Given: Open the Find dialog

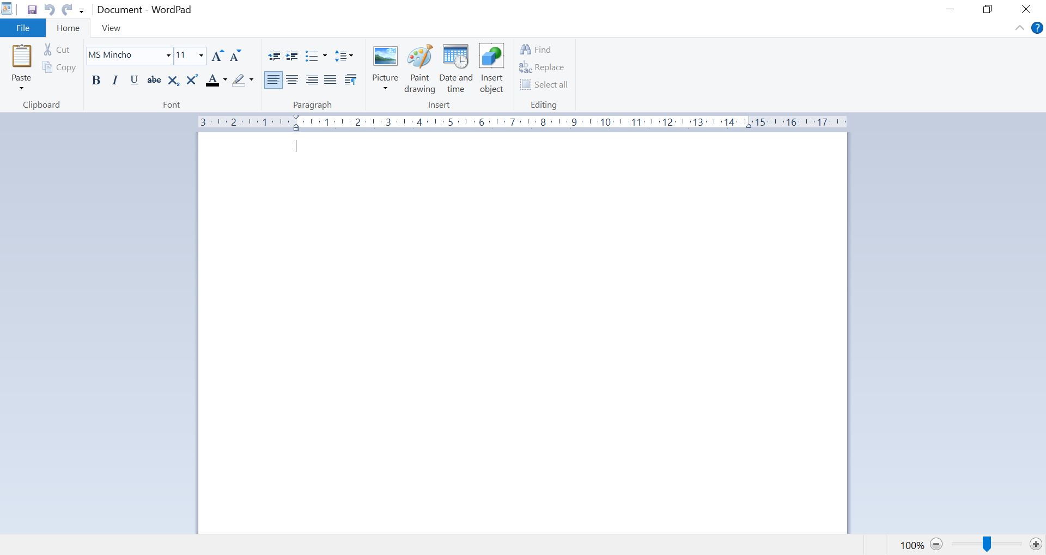Looking at the screenshot, I should click(536, 49).
